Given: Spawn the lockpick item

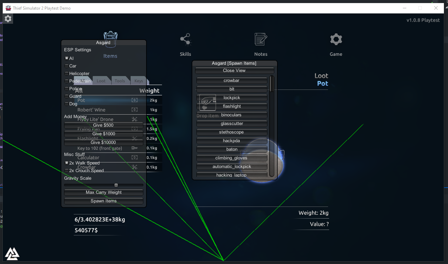Looking at the screenshot, I should 232,98.
